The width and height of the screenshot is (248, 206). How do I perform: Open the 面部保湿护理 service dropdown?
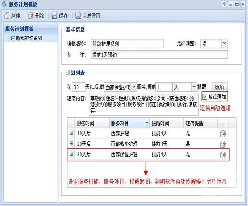coord(134,87)
